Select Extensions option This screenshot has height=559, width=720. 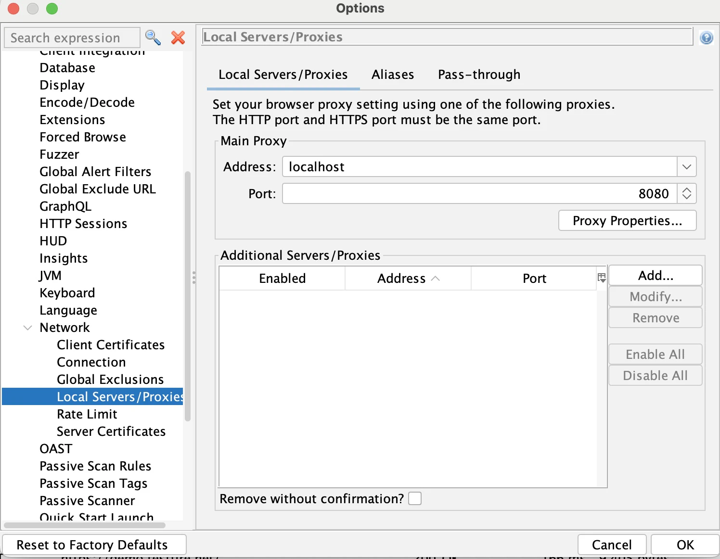72,120
